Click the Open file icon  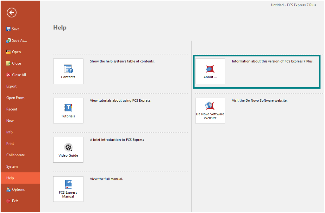point(14,52)
